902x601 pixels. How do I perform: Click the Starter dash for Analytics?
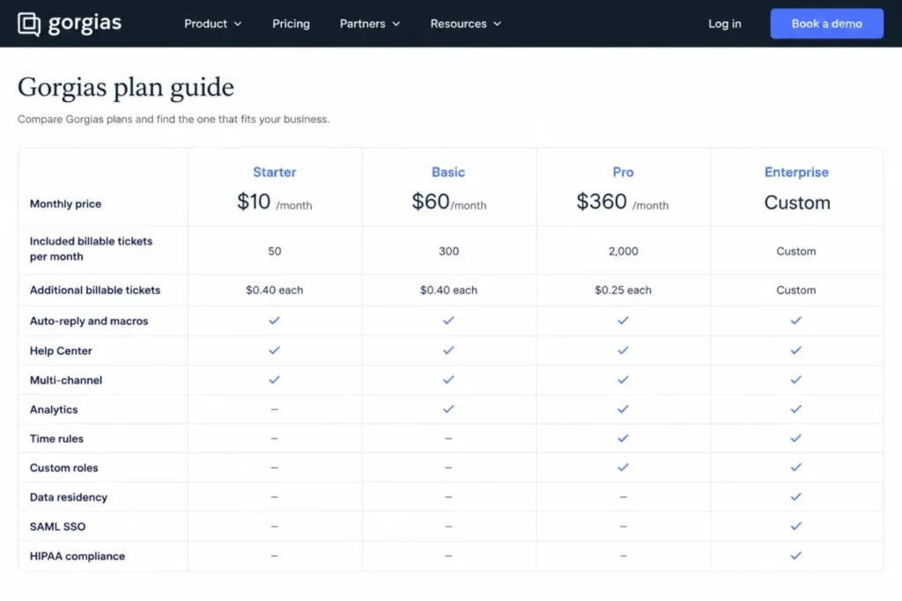[x=275, y=409]
